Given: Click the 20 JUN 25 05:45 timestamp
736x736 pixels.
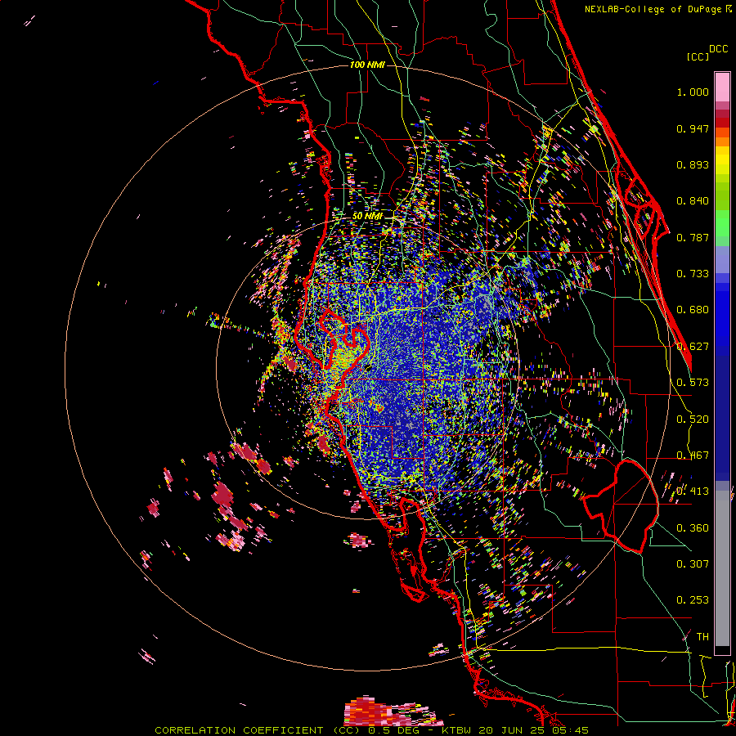Looking at the screenshot, I should (534, 730).
